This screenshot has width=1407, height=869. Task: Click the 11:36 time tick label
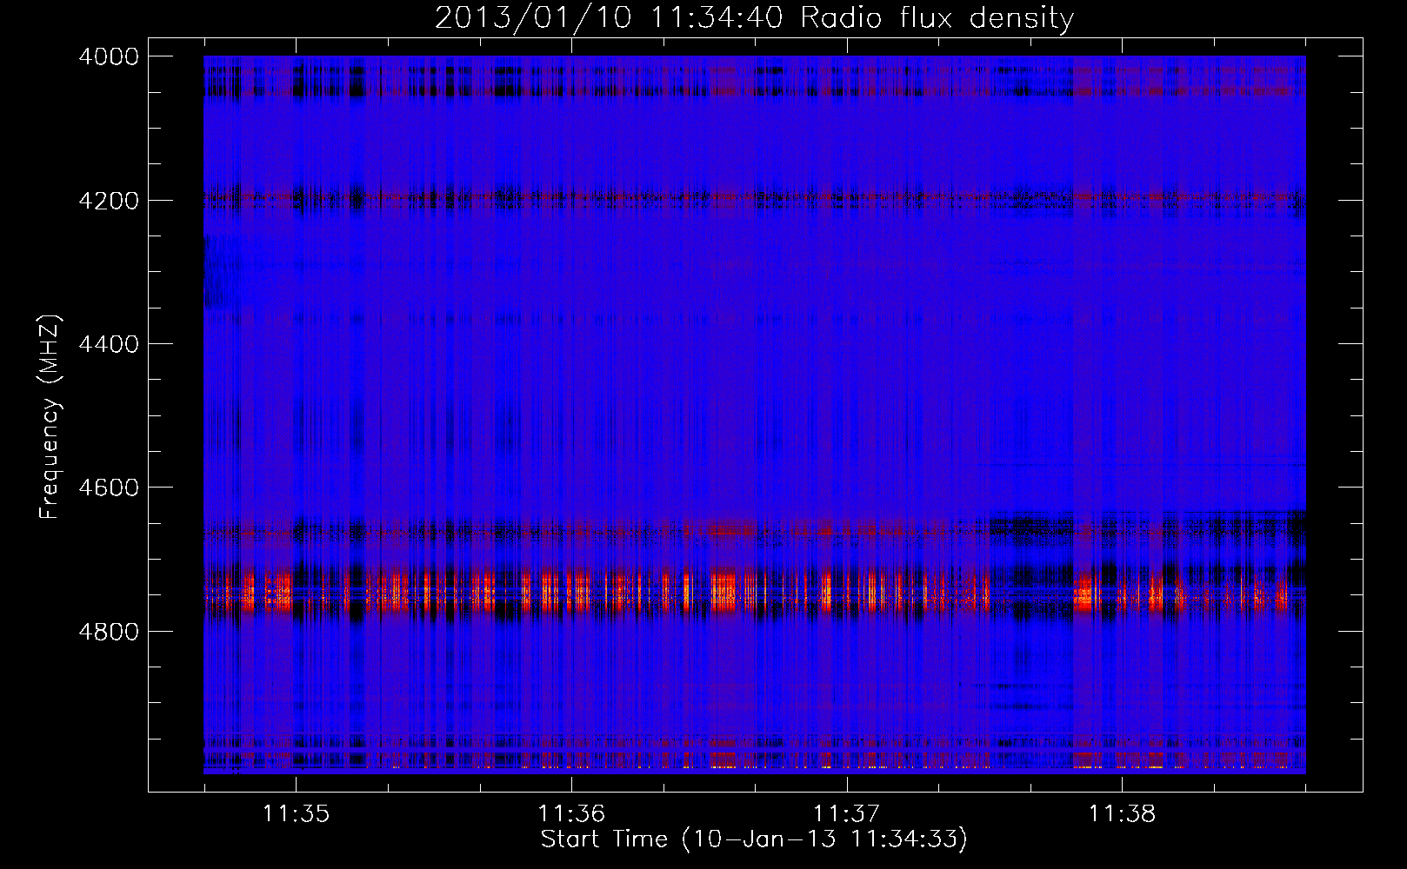point(571,813)
